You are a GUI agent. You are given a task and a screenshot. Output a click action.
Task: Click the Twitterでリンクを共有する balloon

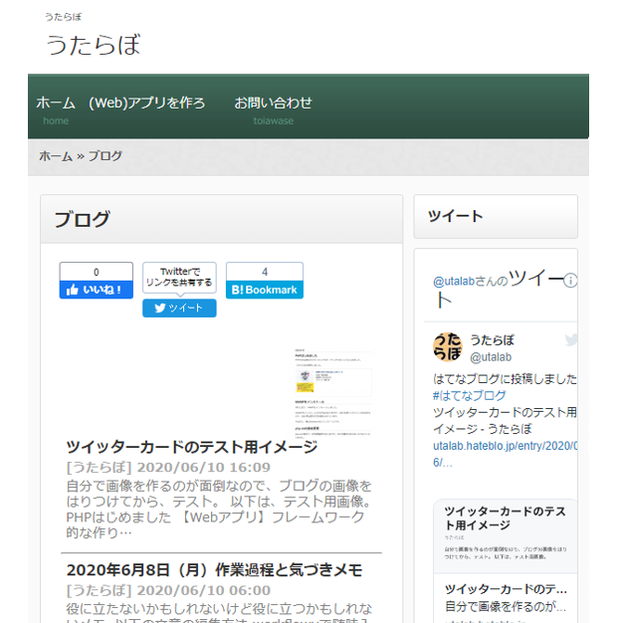[x=179, y=278]
